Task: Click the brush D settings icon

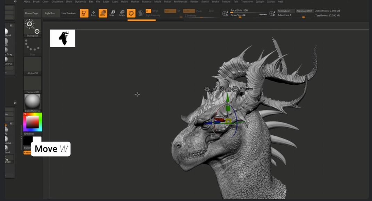Action: pyautogui.click(x=272, y=13)
